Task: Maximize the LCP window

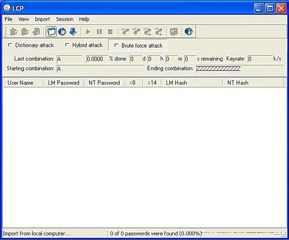Action: 270,8
